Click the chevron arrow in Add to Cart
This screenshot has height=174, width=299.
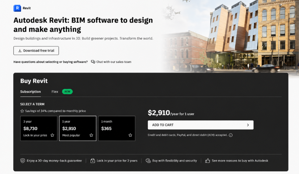click(248, 125)
